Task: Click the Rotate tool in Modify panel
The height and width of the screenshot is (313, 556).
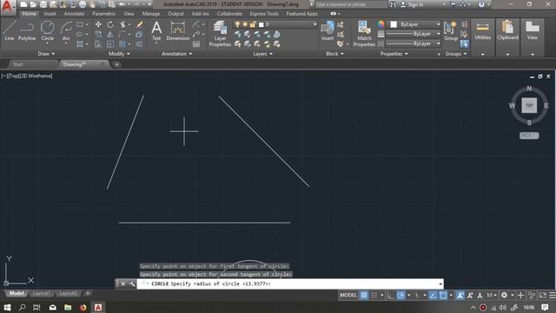Action: [x=110, y=24]
